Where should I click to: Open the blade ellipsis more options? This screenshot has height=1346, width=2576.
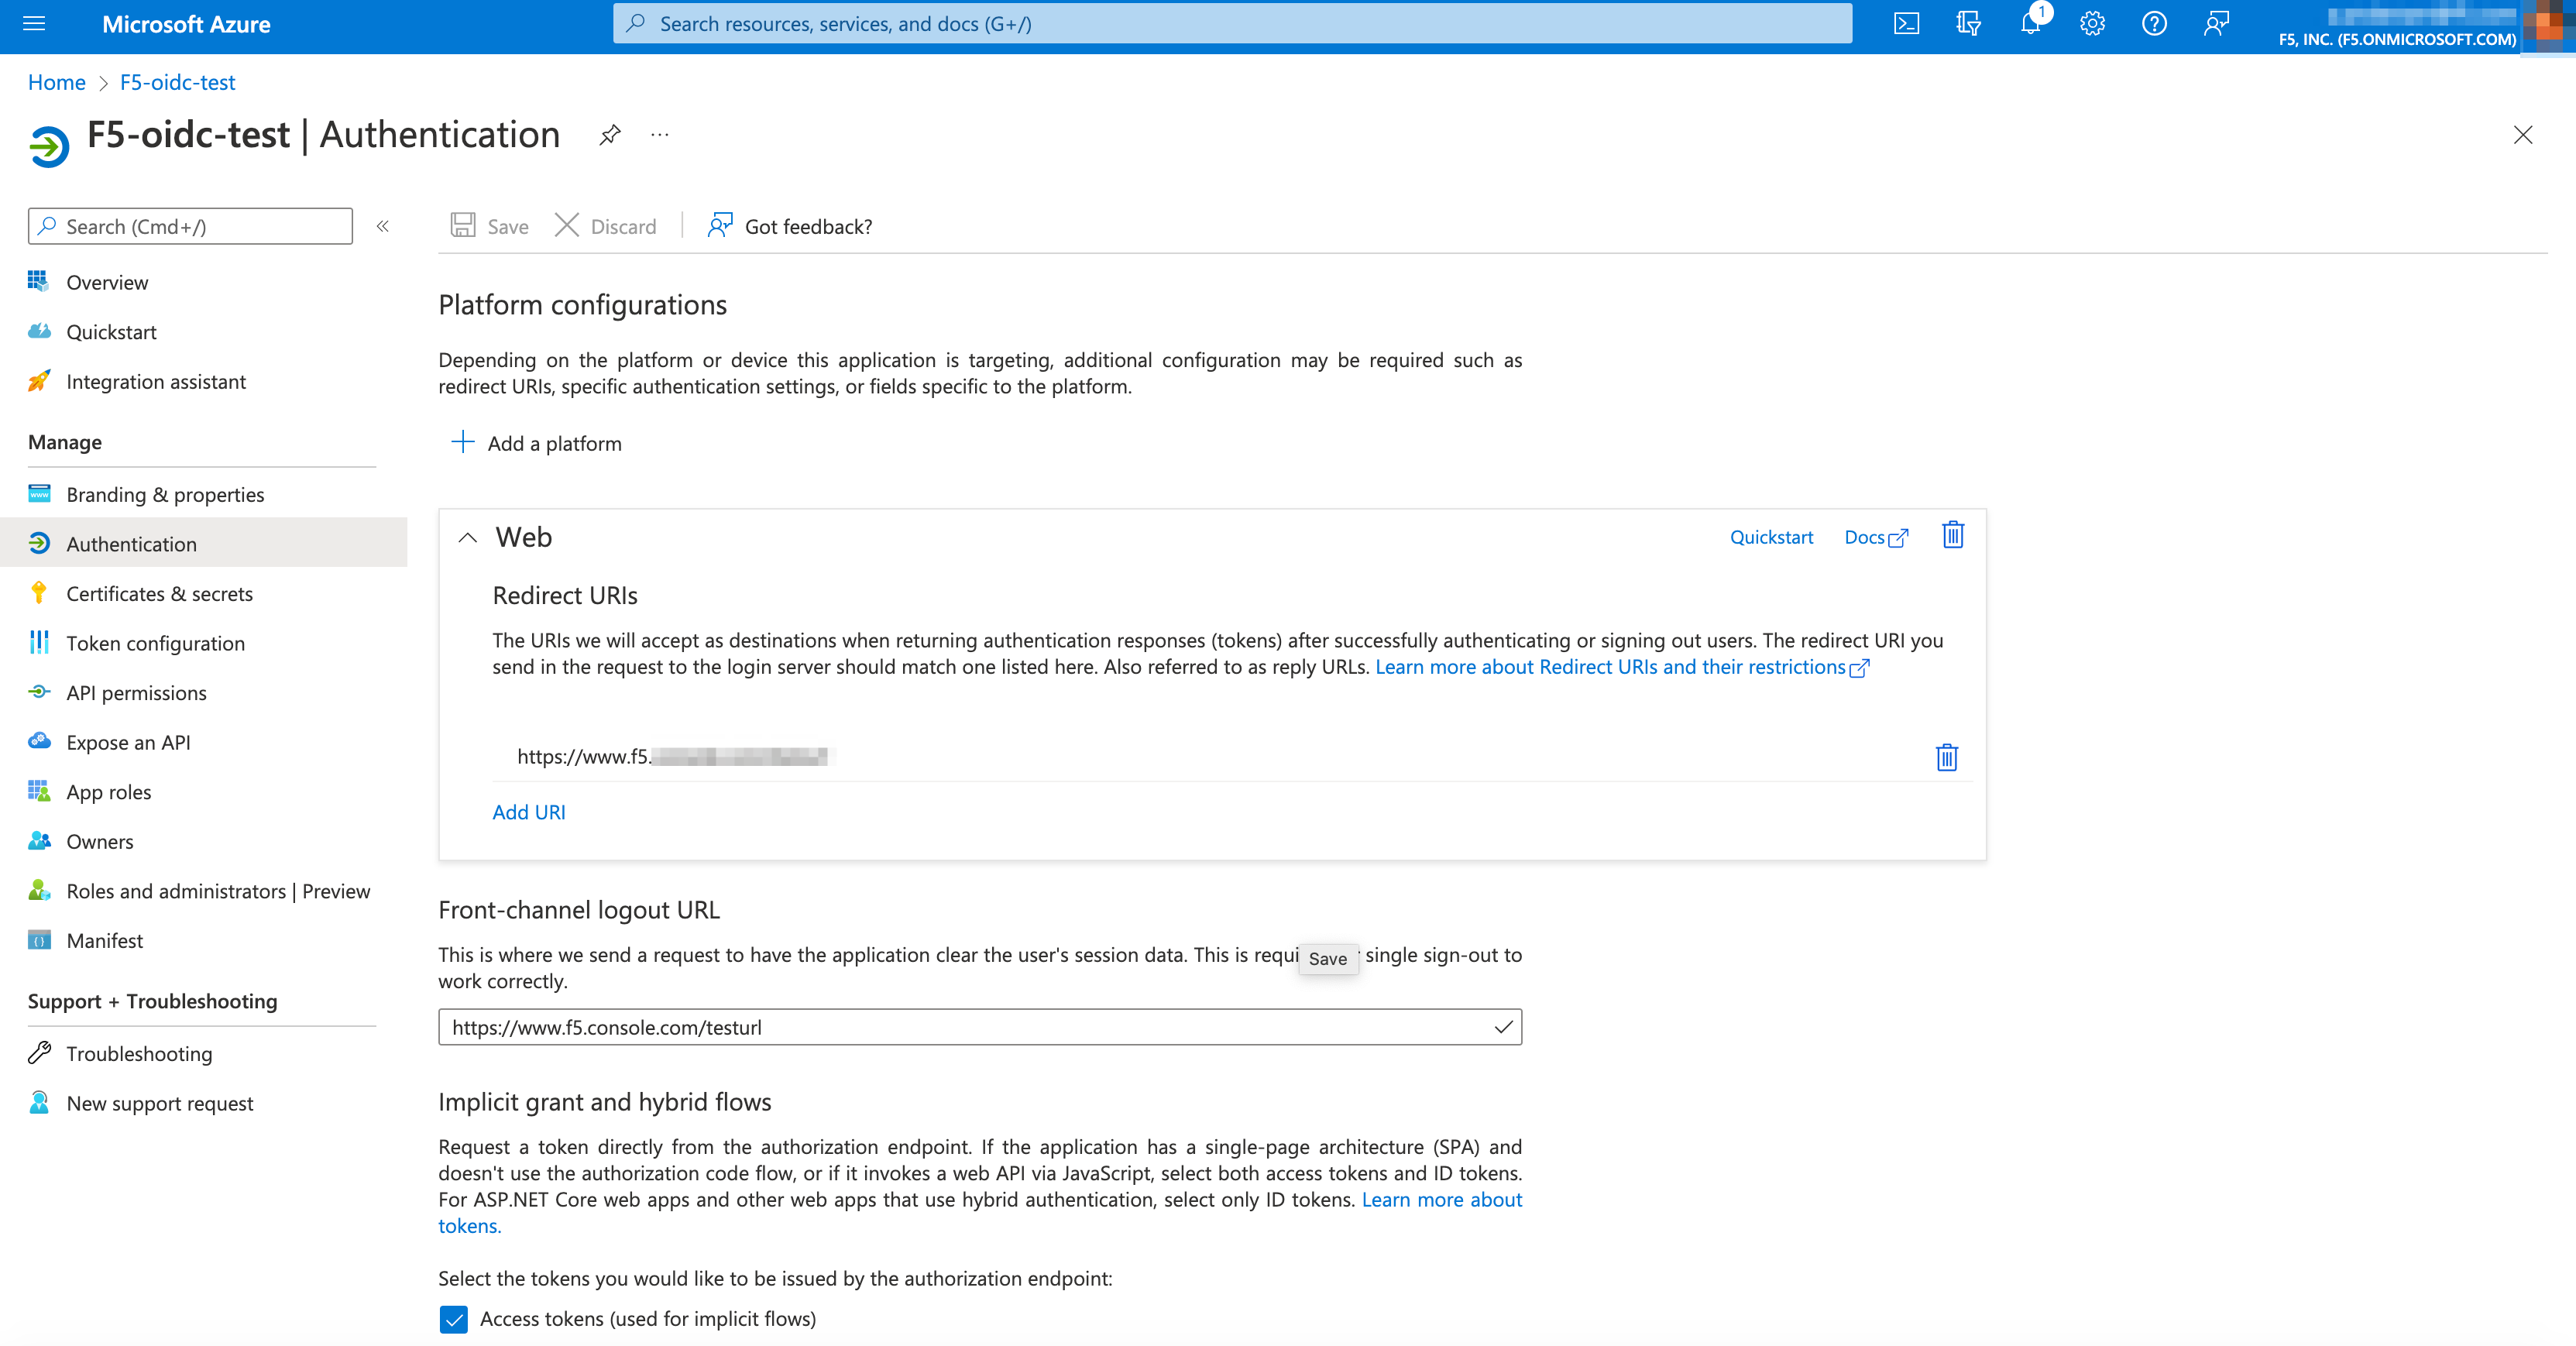tap(659, 135)
